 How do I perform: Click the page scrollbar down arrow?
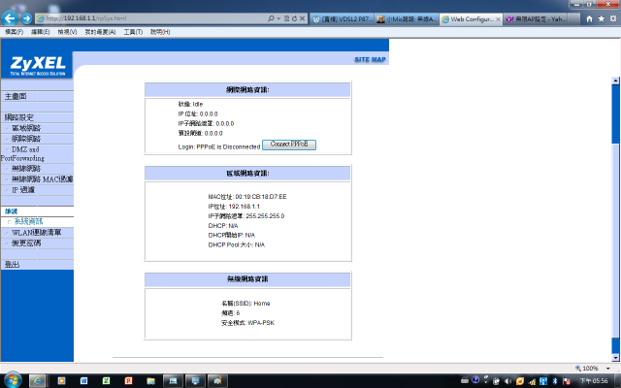coord(615,358)
